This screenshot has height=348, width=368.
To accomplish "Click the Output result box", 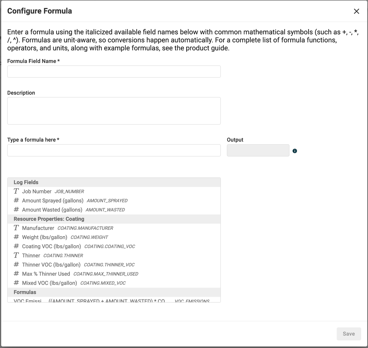I will tap(258, 150).
